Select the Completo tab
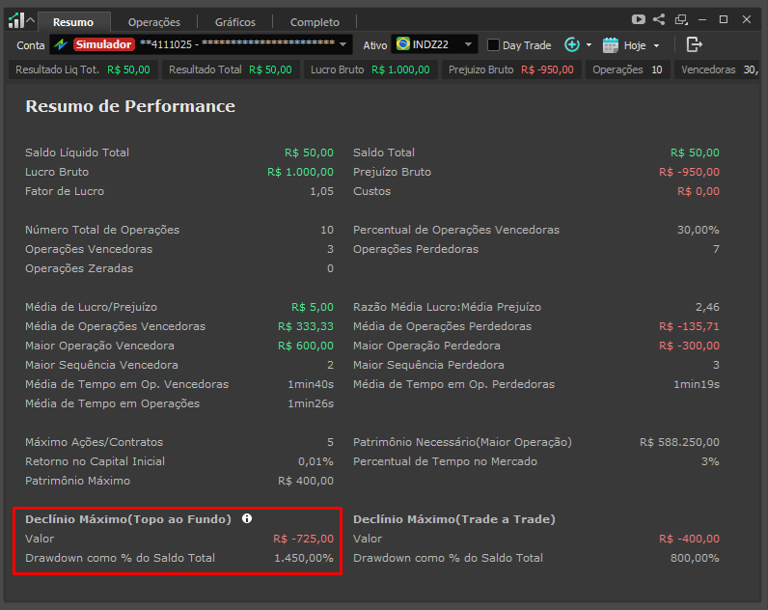Viewport: 768px width, 610px height. click(315, 21)
